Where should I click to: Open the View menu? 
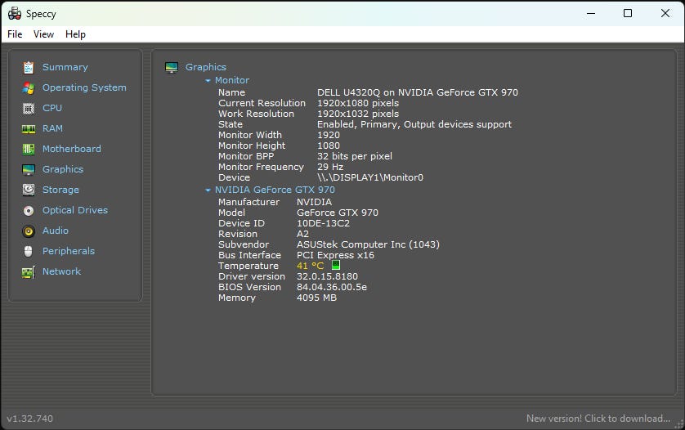click(x=43, y=34)
